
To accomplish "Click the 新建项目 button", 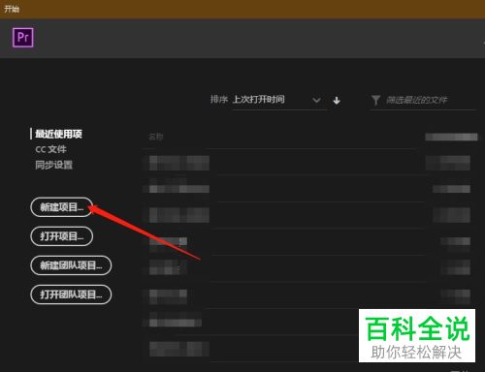I will click(x=62, y=207).
